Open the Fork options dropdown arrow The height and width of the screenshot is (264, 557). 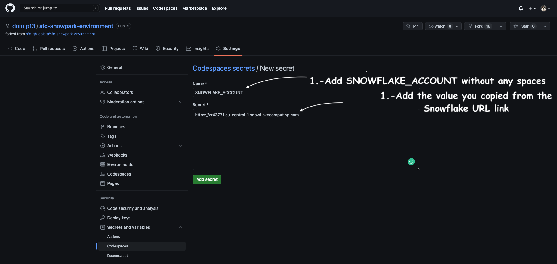pos(501,26)
